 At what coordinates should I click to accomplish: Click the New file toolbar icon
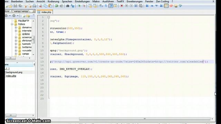(6, 6)
